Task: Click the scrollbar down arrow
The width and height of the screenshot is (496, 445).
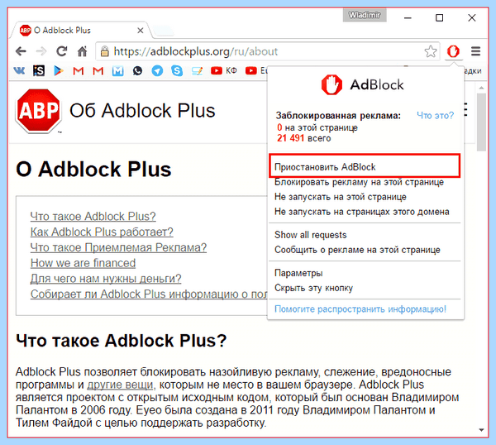Action: [481, 430]
